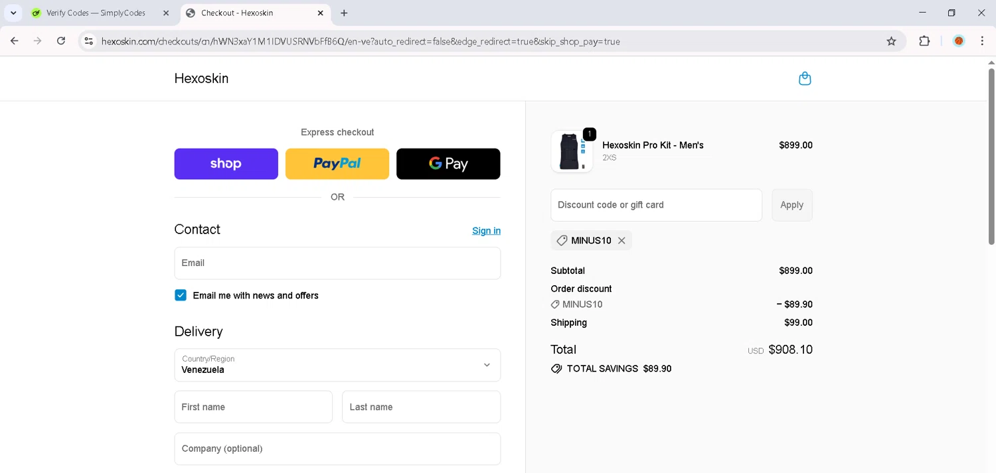Open a new browser tab
The width and height of the screenshot is (996, 473).
pos(344,13)
